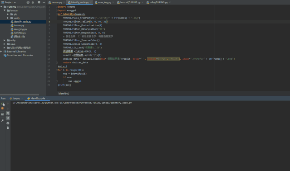Toggle scroll to end of output
Viewport: 290px width, 171px height.
click(x=8, y=118)
